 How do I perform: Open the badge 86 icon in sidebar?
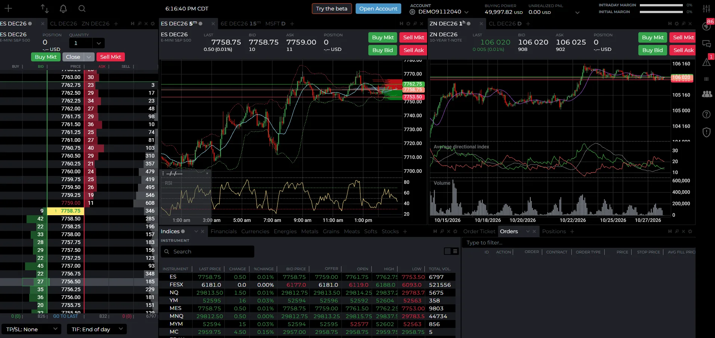point(706,26)
